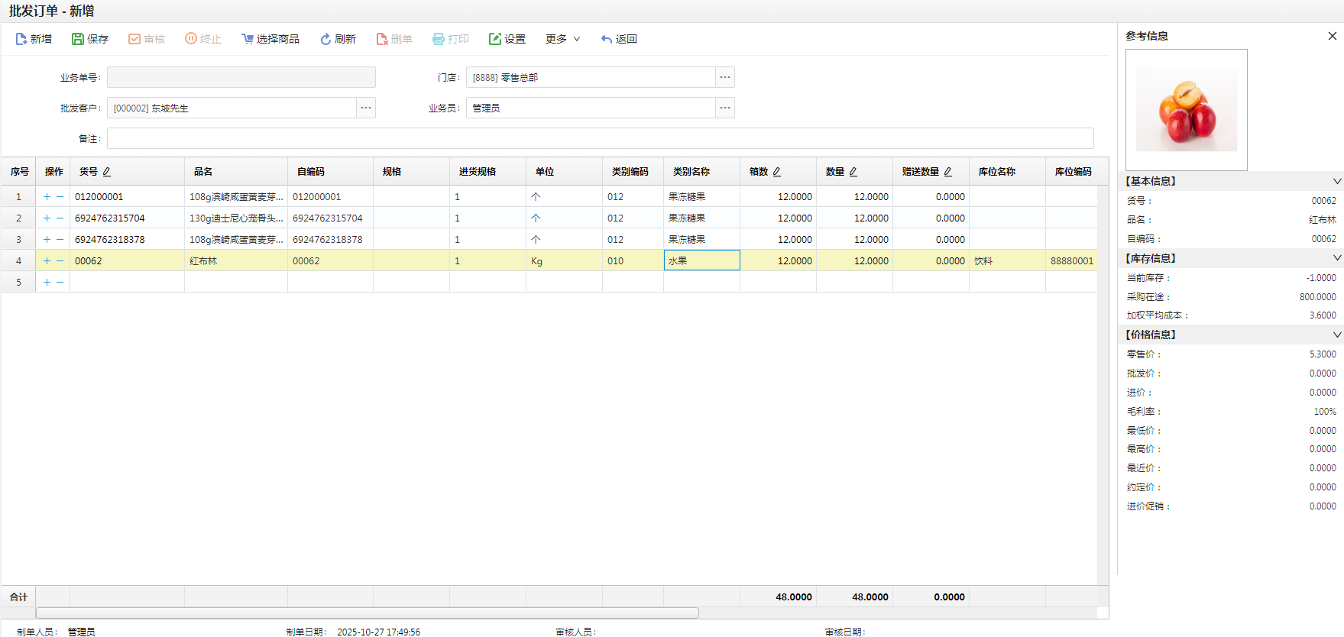Open 设置 settings from toolbar
This screenshot has width=1344, height=637.
coord(495,39)
